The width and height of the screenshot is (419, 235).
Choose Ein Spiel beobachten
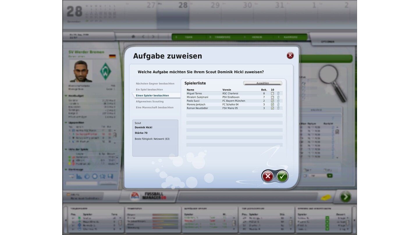(149, 89)
